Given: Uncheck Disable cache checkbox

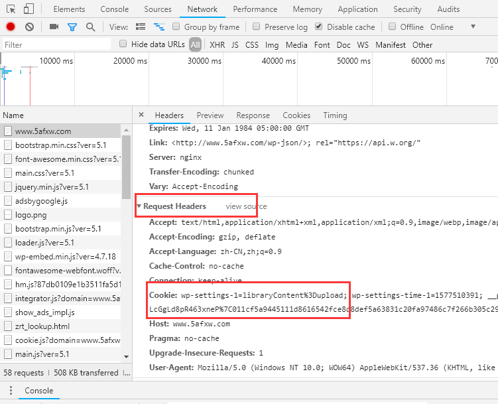Looking at the screenshot, I should coord(318,27).
